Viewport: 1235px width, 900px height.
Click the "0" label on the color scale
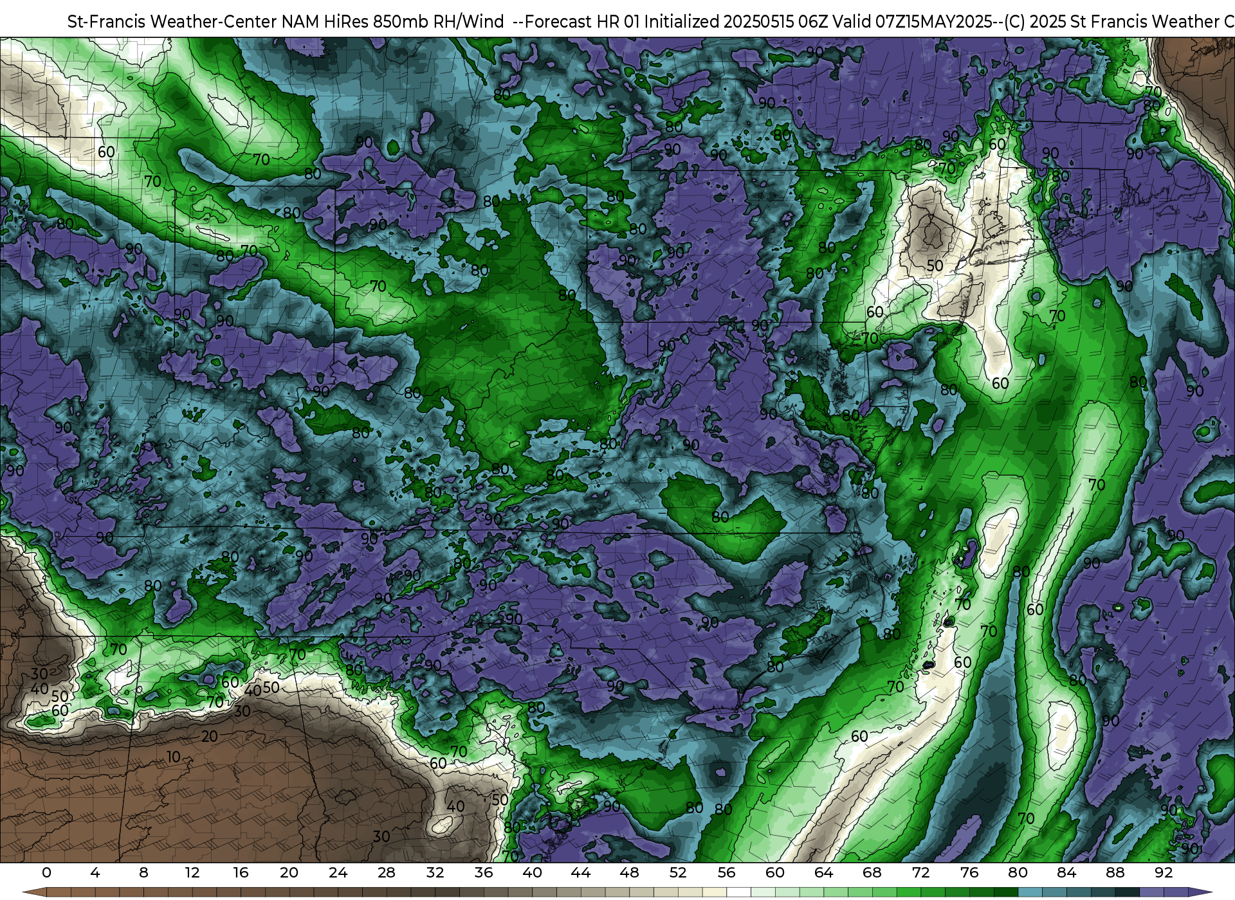[x=46, y=872]
